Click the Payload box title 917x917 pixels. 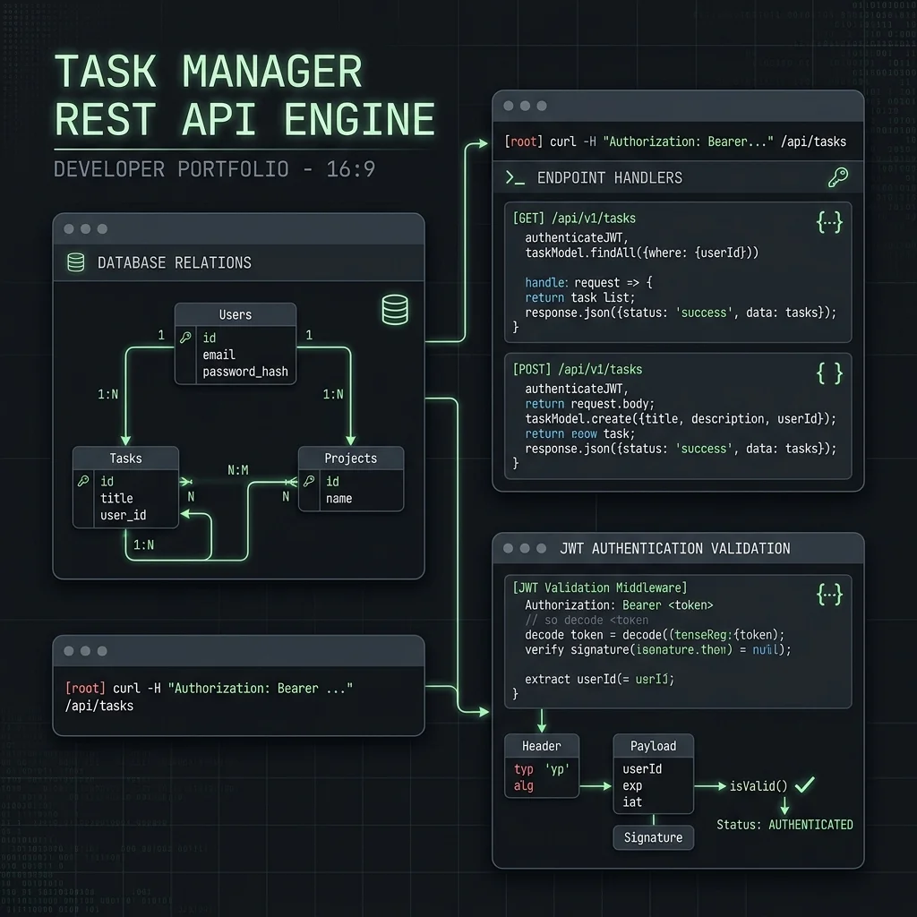(x=653, y=746)
